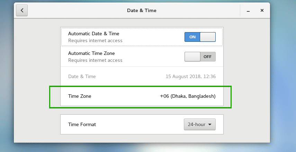
Task: Click 'Requires internet access' under Automatic Date & Time
Action: 95,40
